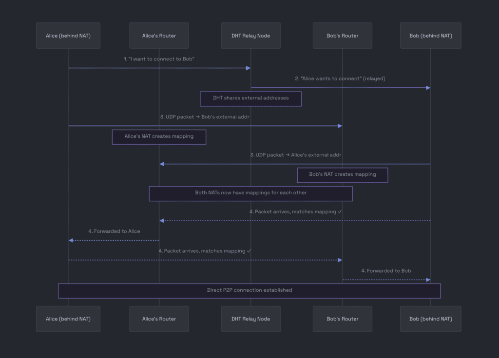The height and width of the screenshot is (358, 499).
Task: Select the bottom Bob (behind NAT) box
Action: pos(430,319)
